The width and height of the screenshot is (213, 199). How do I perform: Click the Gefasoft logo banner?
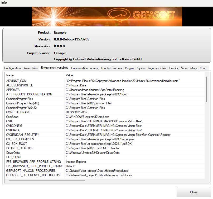pos(107,16)
